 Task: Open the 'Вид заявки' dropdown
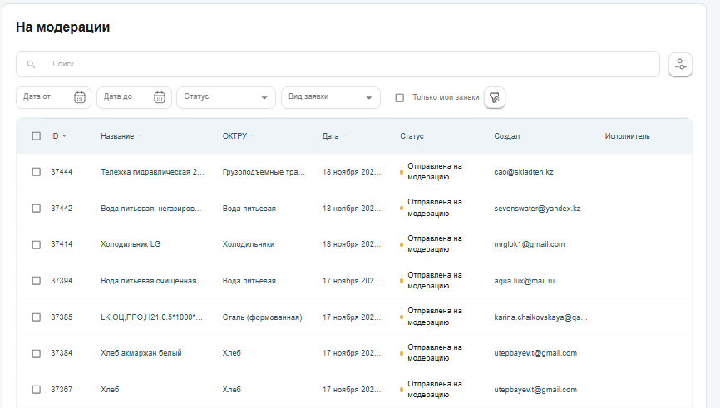point(330,97)
